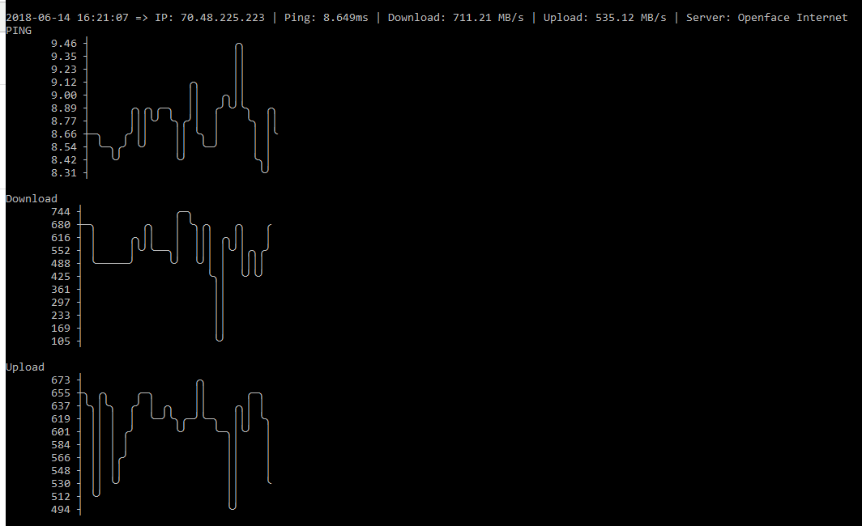Click the 494 upload axis label
The width and height of the screenshot is (862, 526).
(x=61, y=509)
